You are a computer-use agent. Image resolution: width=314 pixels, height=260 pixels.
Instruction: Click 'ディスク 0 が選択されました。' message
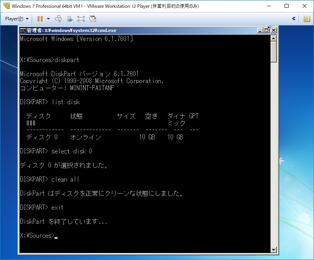[x=64, y=166]
